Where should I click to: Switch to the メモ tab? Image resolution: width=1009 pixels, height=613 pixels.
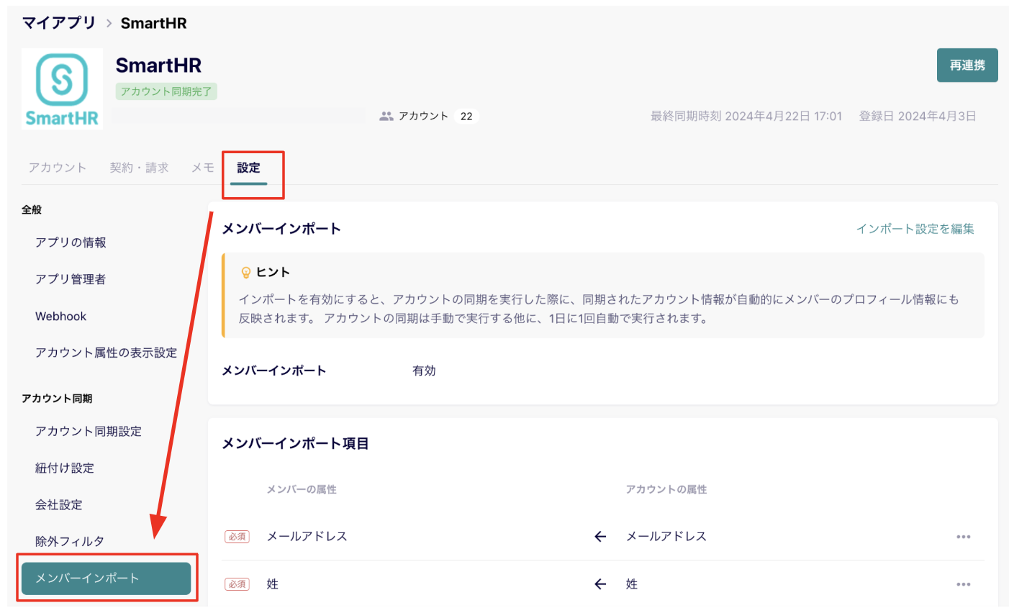pos(202,168)
